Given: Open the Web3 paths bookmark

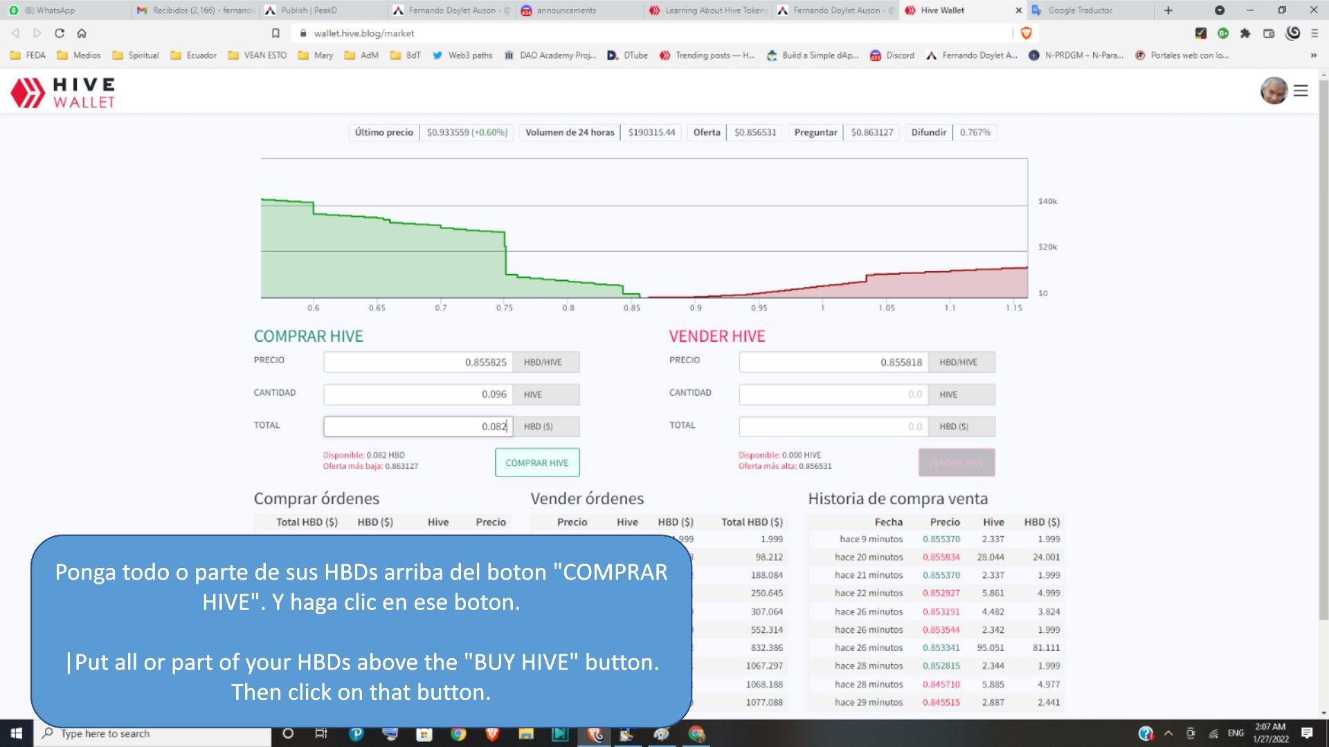Looking at the screenshot, I should (462, 55).
